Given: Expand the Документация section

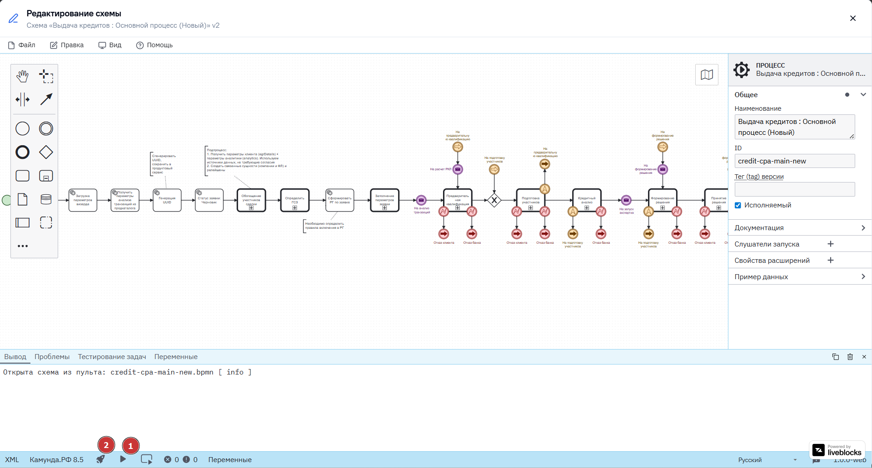Looking at the screenshot, I should click(800, 228).
